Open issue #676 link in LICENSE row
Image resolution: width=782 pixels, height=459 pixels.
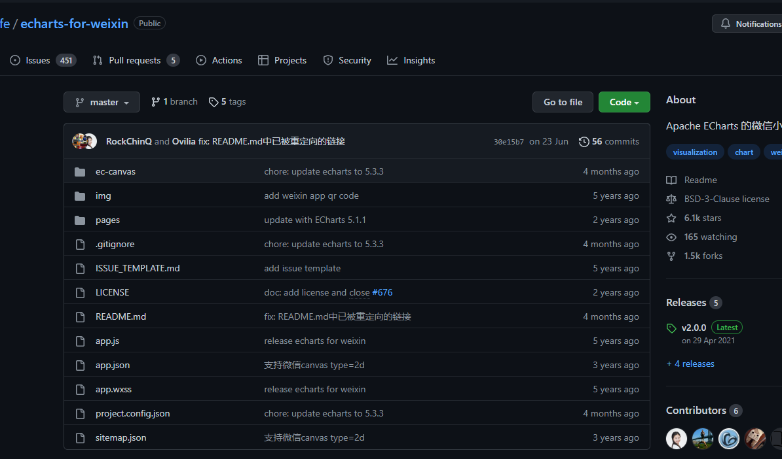tap(382, 292)
